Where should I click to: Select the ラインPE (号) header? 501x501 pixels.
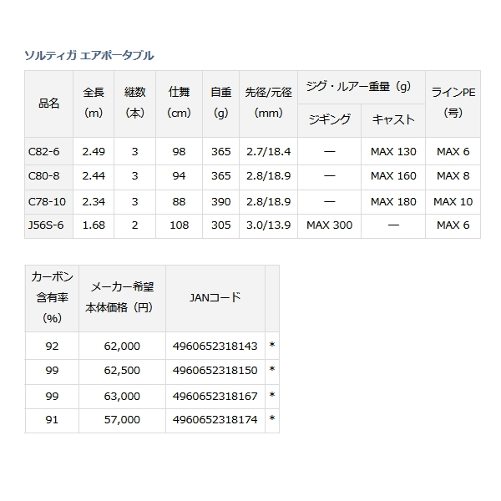point(453,104)
